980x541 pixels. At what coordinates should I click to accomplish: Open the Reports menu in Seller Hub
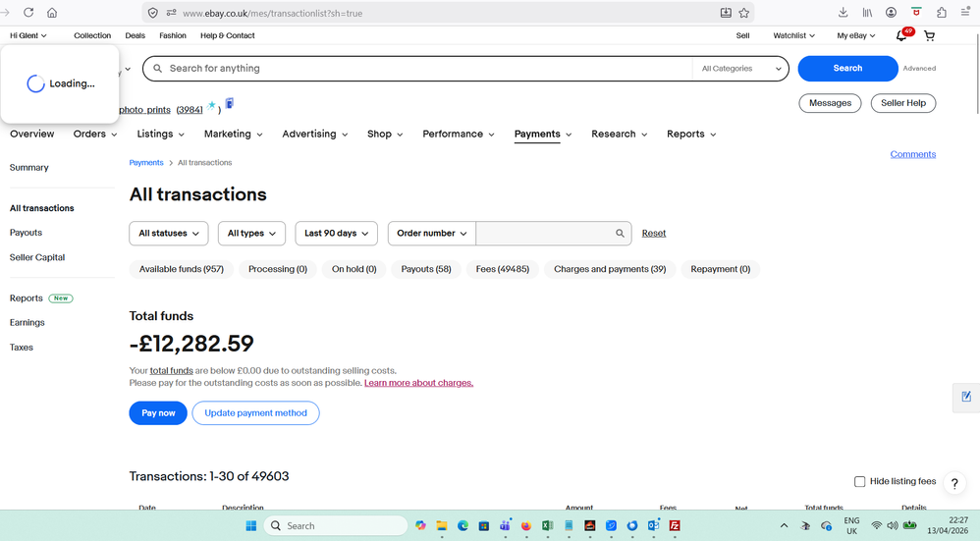(691, 134)
